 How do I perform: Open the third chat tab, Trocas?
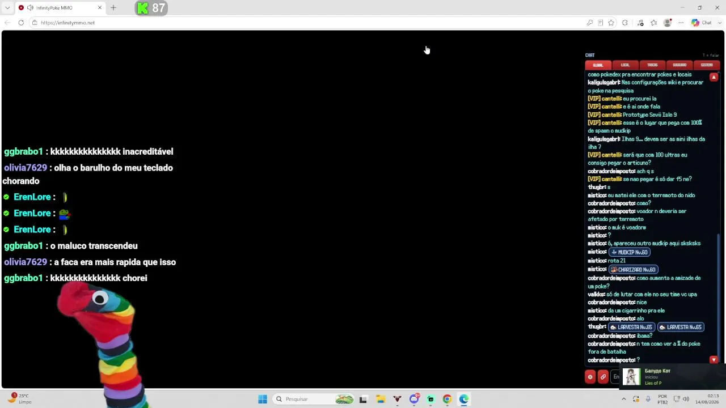(652, 65)
